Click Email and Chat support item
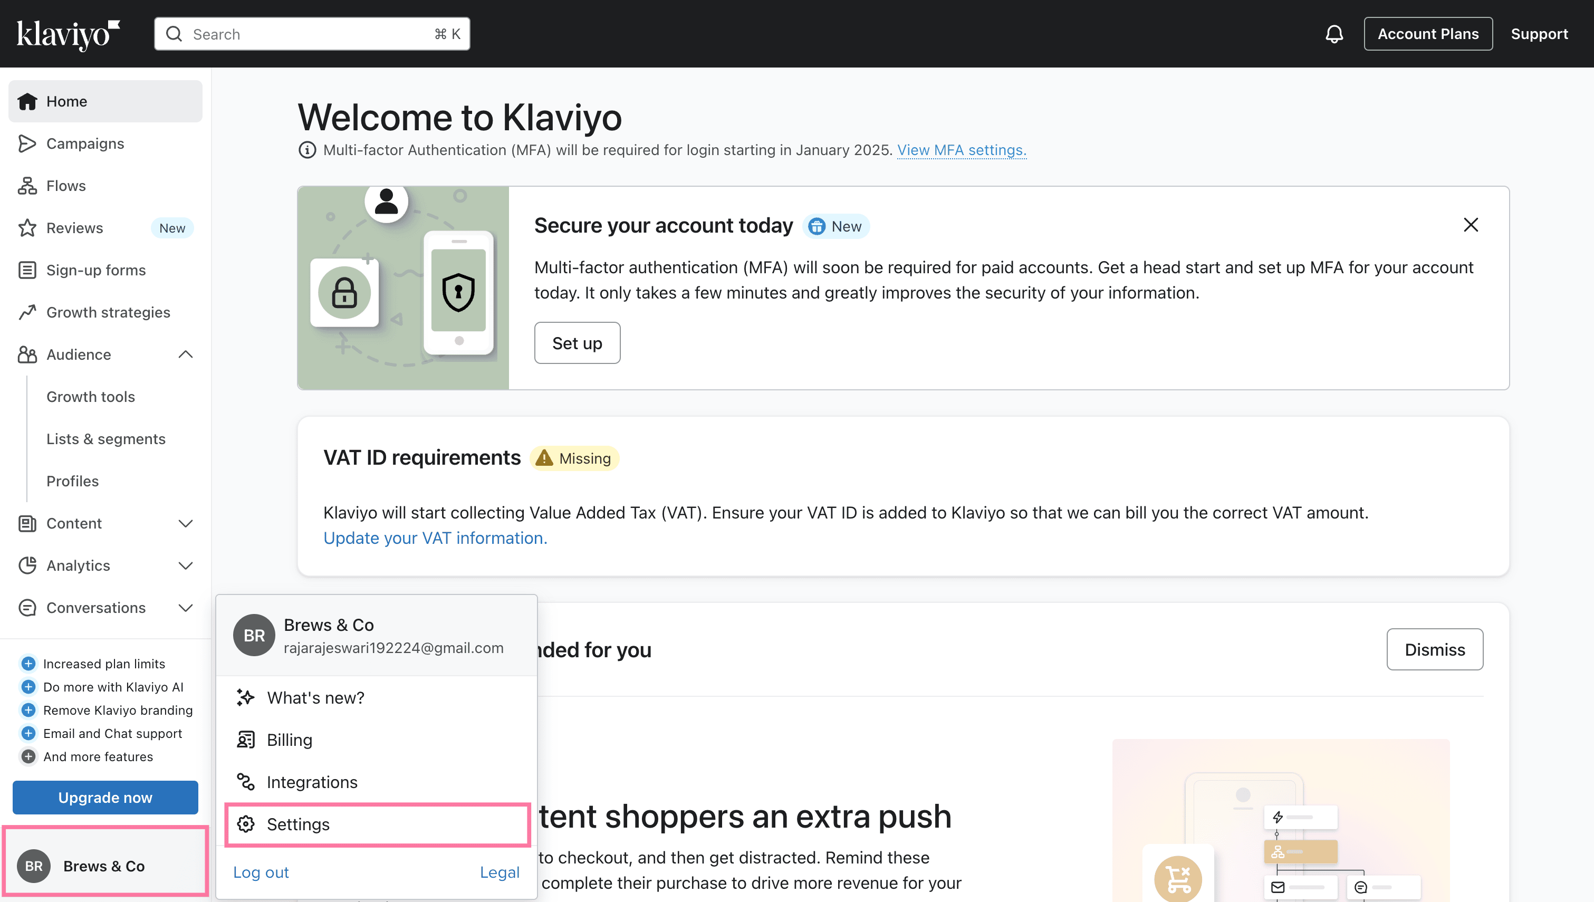Image resolution: width=1594 pixels, height=902 pixels. point(113,734)
